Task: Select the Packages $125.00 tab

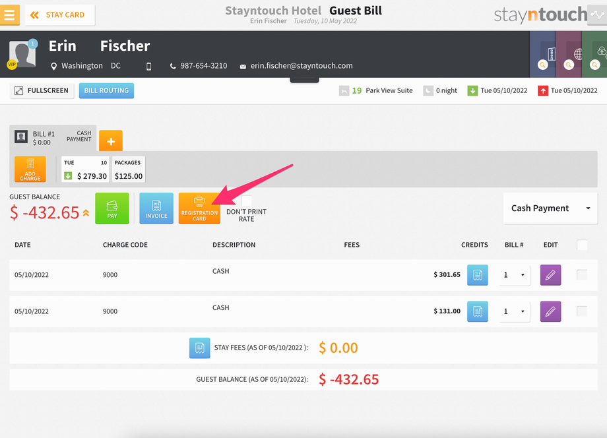Action: tap(129, 169)
